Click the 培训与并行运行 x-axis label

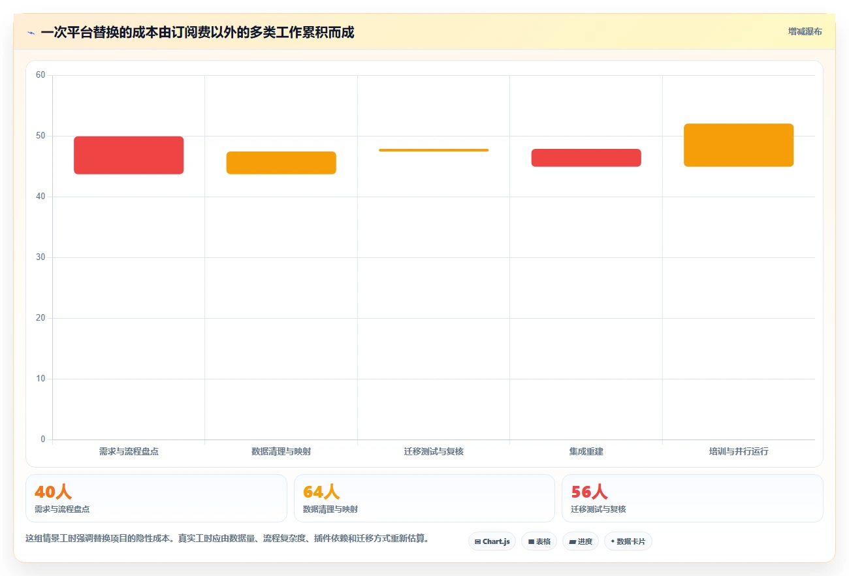[x=739, y=451]
